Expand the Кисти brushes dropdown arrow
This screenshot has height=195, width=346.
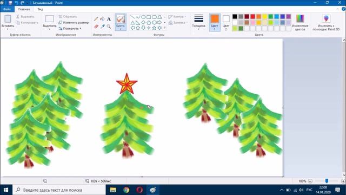click(x=121, y=29)
